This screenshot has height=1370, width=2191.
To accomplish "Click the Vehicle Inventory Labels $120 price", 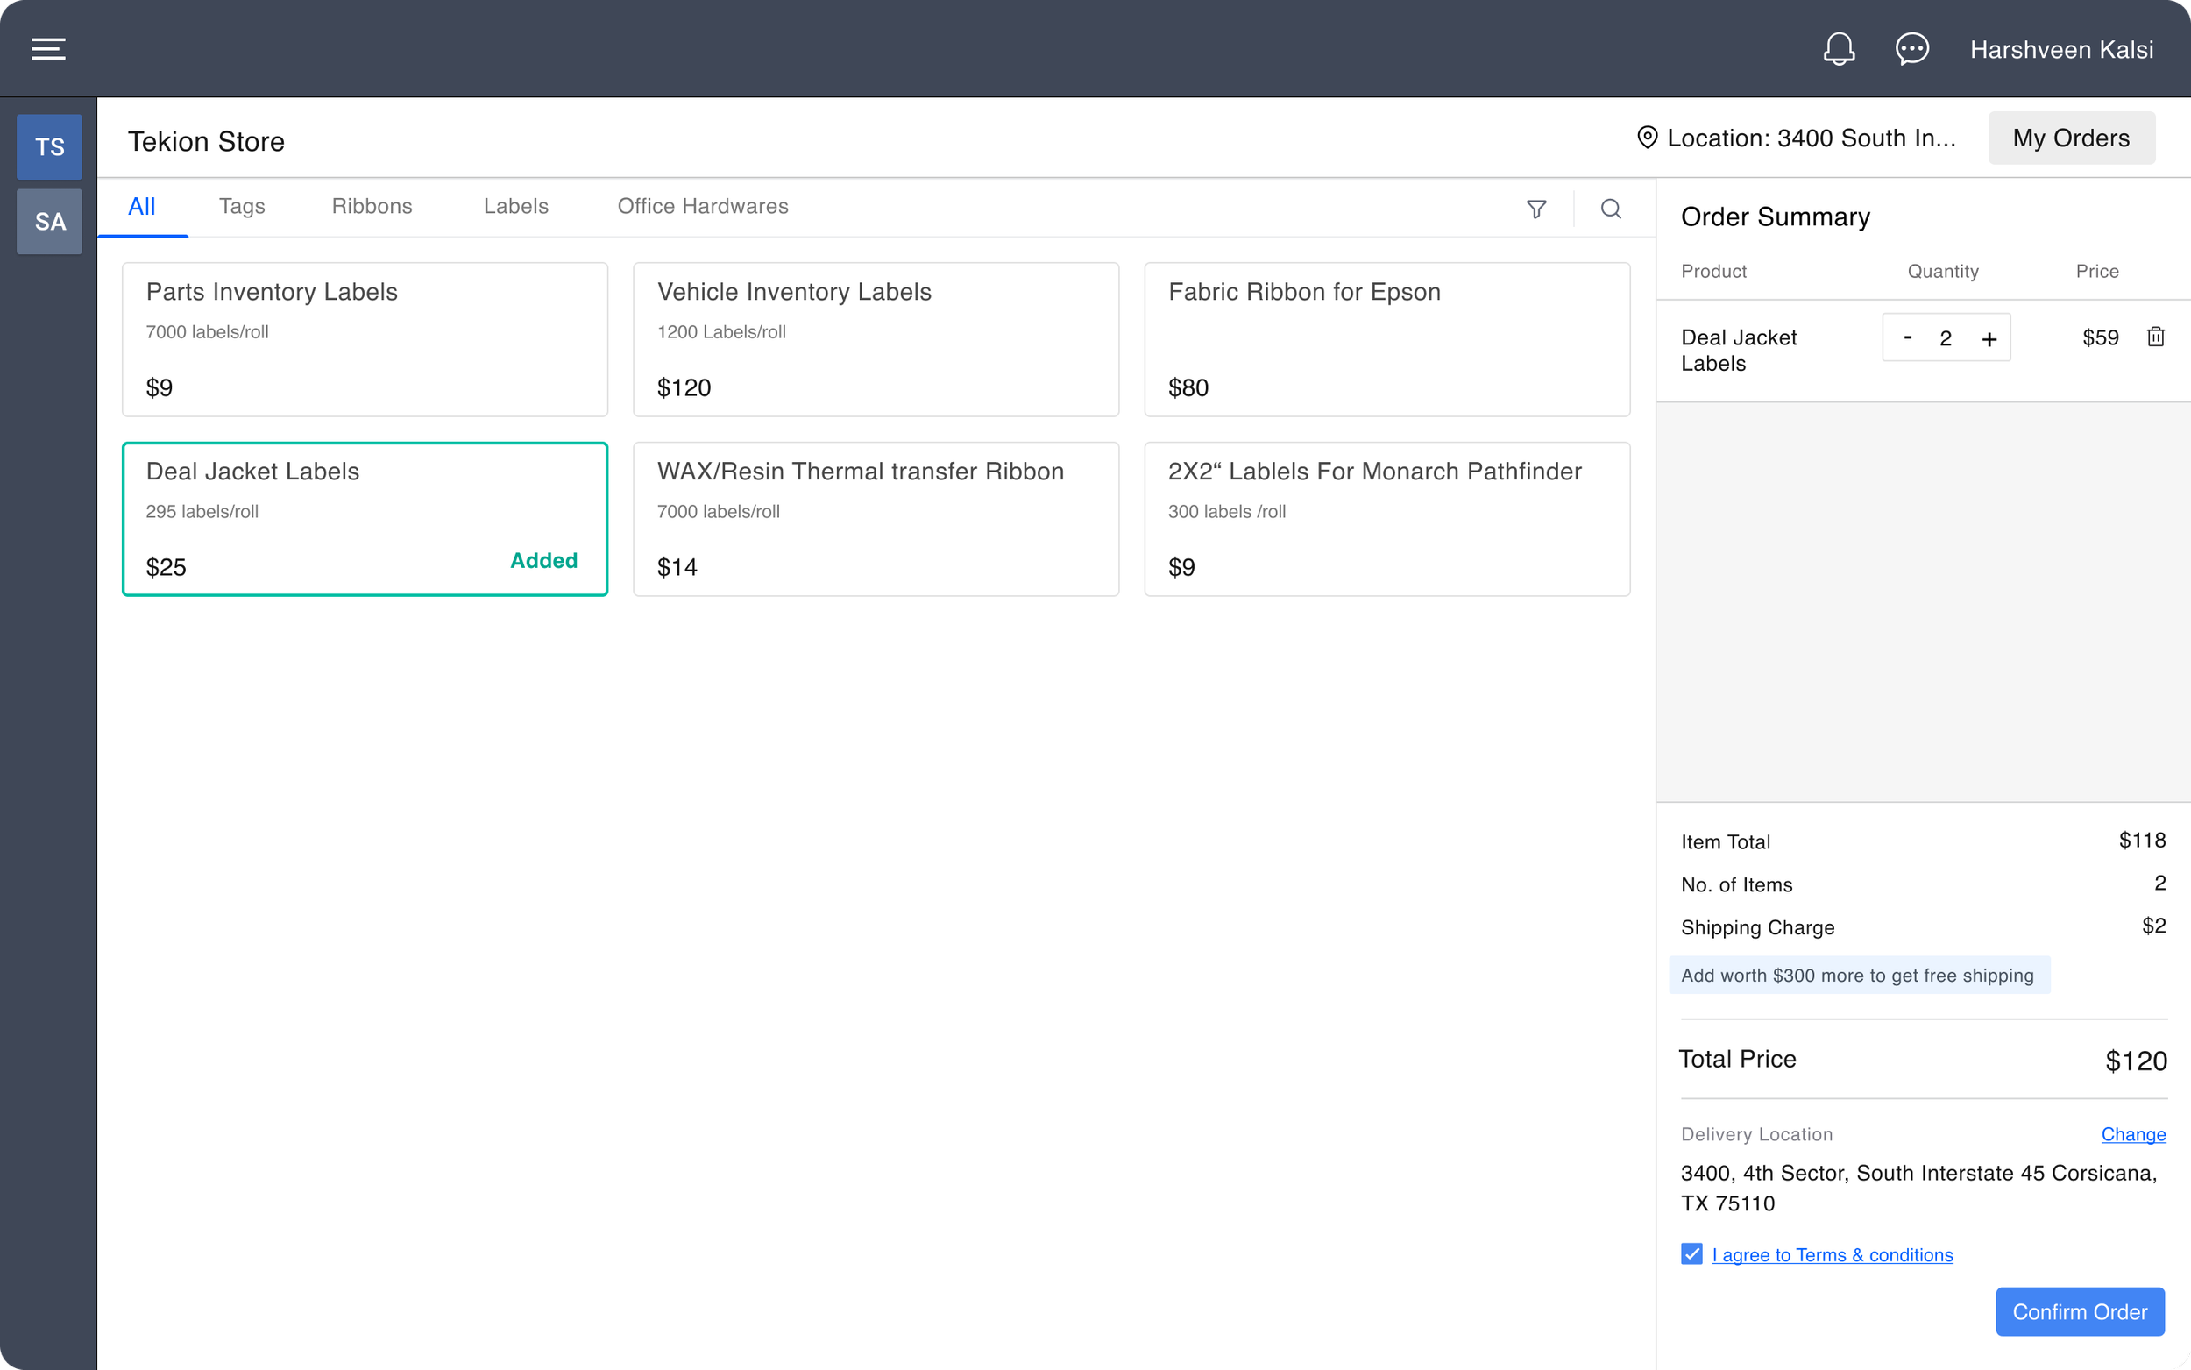I will (684, 387).
